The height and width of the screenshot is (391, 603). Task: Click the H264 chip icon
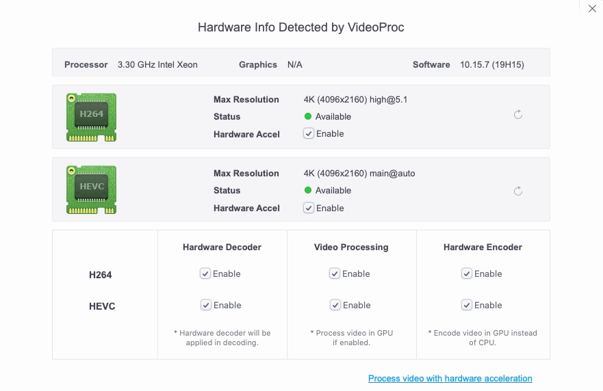coord(91,117)
